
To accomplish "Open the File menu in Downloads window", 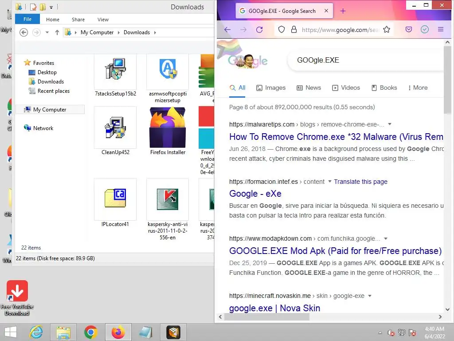I will coord(27,19).
